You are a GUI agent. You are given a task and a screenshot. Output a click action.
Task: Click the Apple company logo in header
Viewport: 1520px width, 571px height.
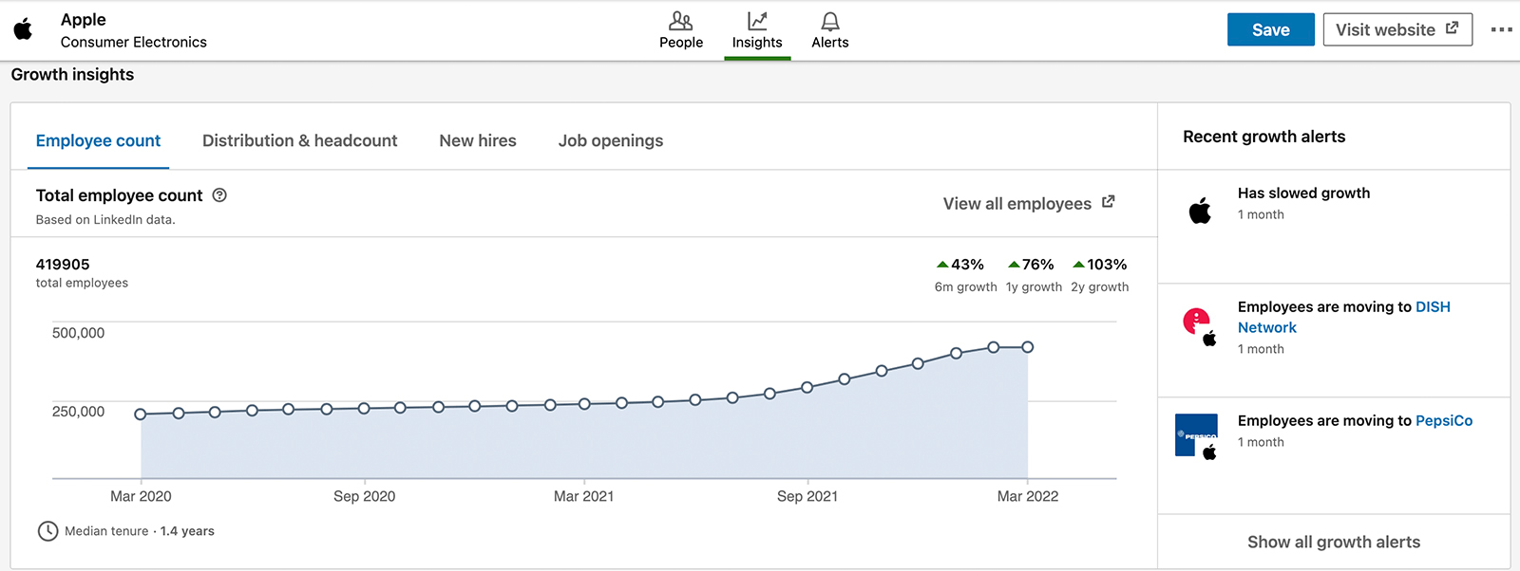24,29
